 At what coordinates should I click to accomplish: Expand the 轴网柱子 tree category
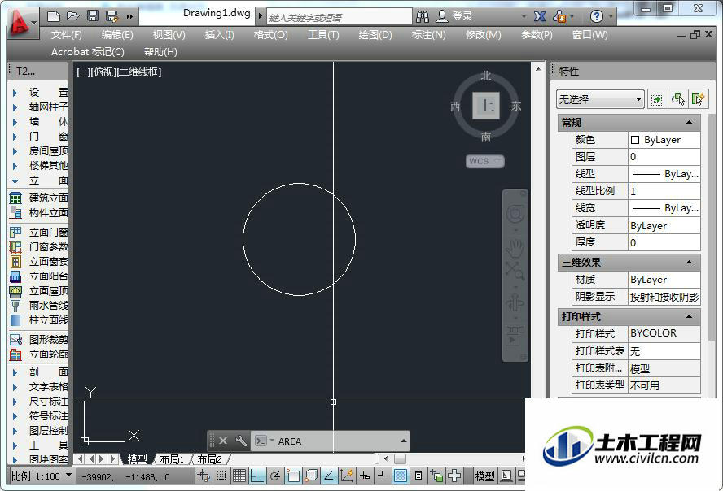point(15,107)
